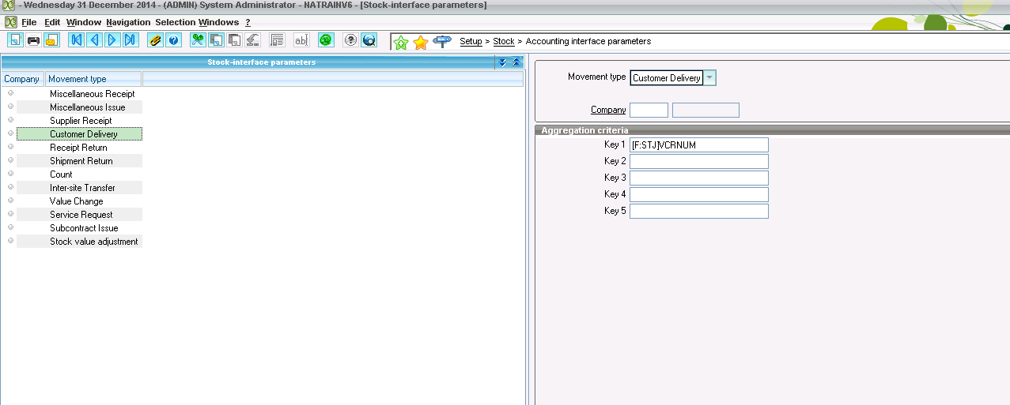Viewport: 1010px width, 405px height.
Task: Select the Value Change row
Action: pos(79,201)
